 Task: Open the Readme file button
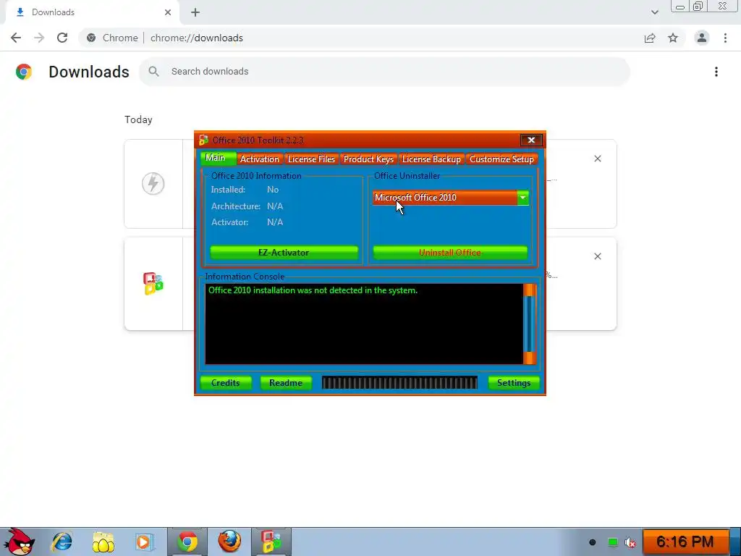(285, 382)
